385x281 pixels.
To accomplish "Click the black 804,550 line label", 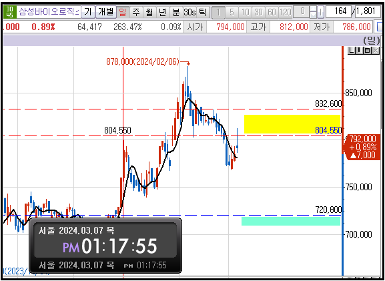I will point(117,130).
